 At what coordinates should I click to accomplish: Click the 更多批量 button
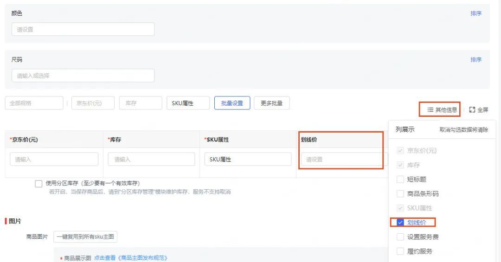(x=271, y=103)
